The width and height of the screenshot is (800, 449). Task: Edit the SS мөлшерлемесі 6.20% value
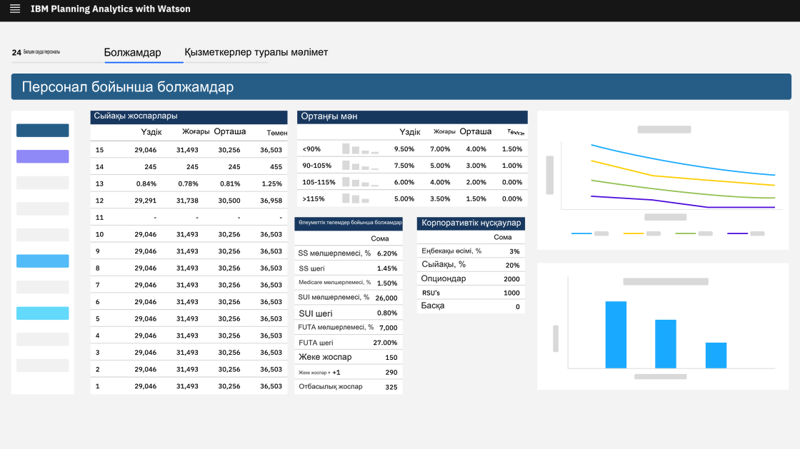[386, 253]
